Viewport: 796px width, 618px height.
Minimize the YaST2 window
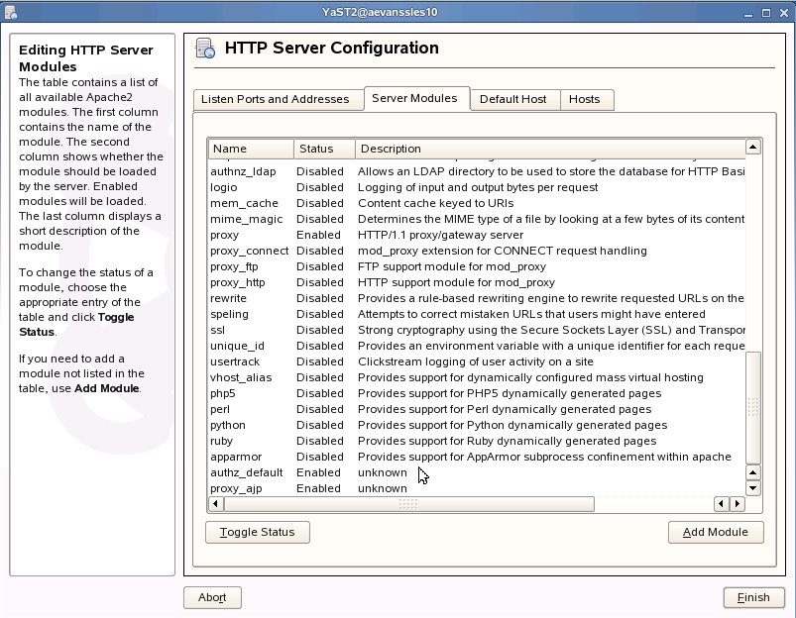coord(747,13)
